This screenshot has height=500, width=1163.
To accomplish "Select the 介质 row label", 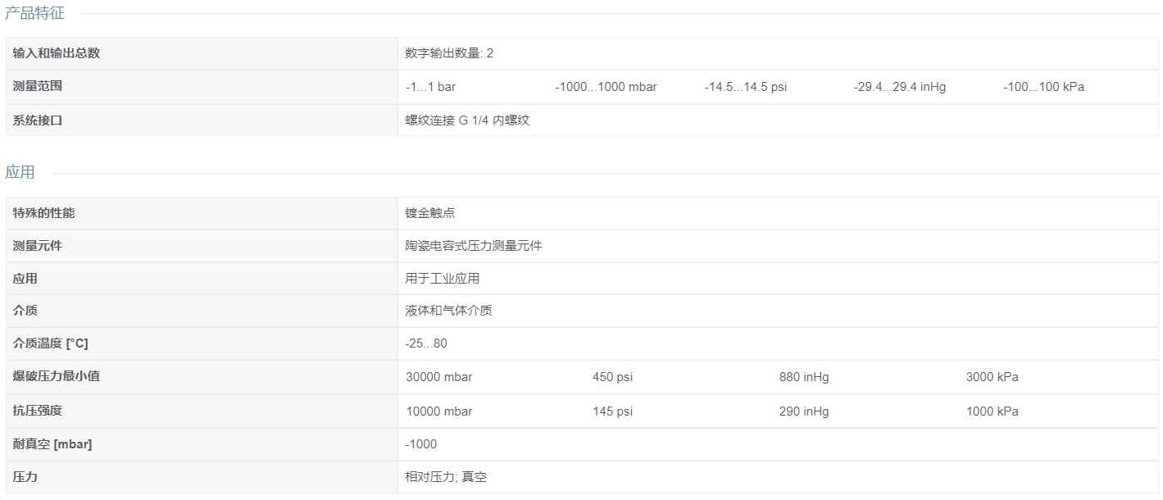I will pyautogui.click(x=25, y=311).
